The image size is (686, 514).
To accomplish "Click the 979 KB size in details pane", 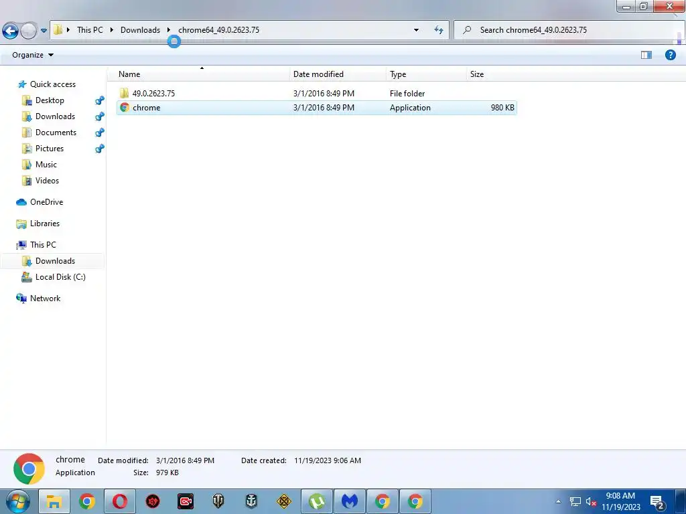I will [167, 473].
